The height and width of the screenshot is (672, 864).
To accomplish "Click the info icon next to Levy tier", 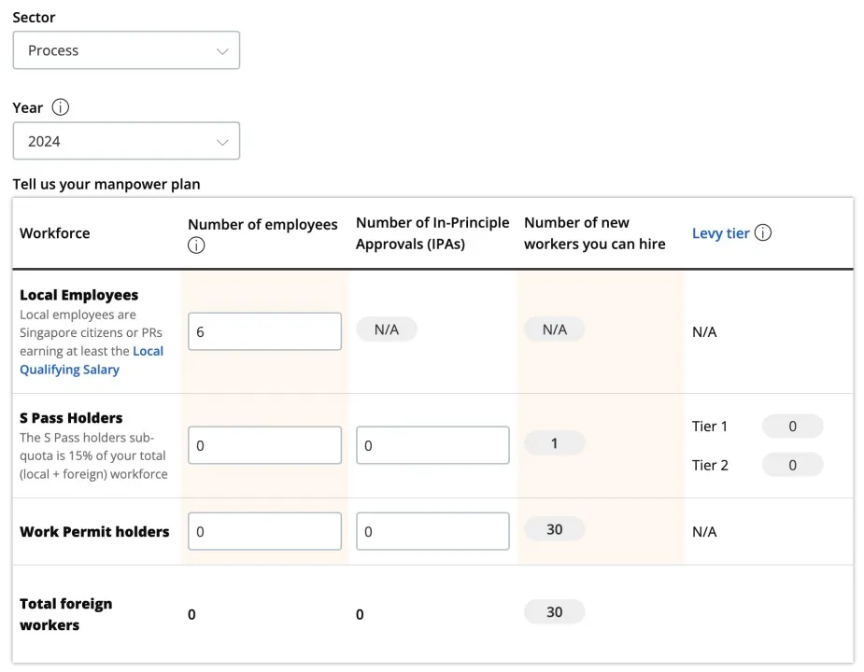I will click(x=763, y=233).
